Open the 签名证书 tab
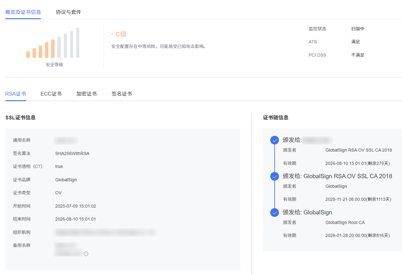The image size is (402, 275). coord(121,94)
